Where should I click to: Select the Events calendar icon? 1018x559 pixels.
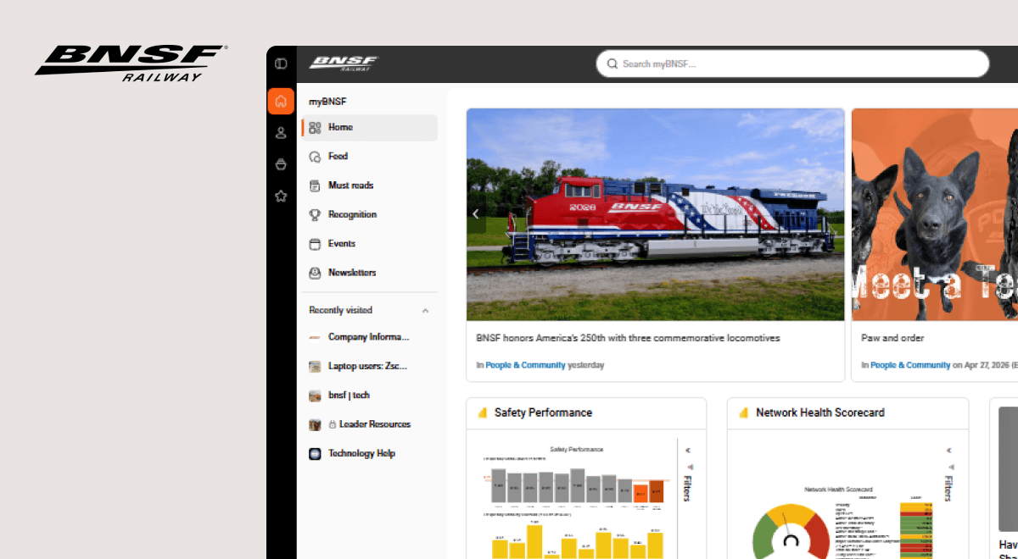pos(315,244)
